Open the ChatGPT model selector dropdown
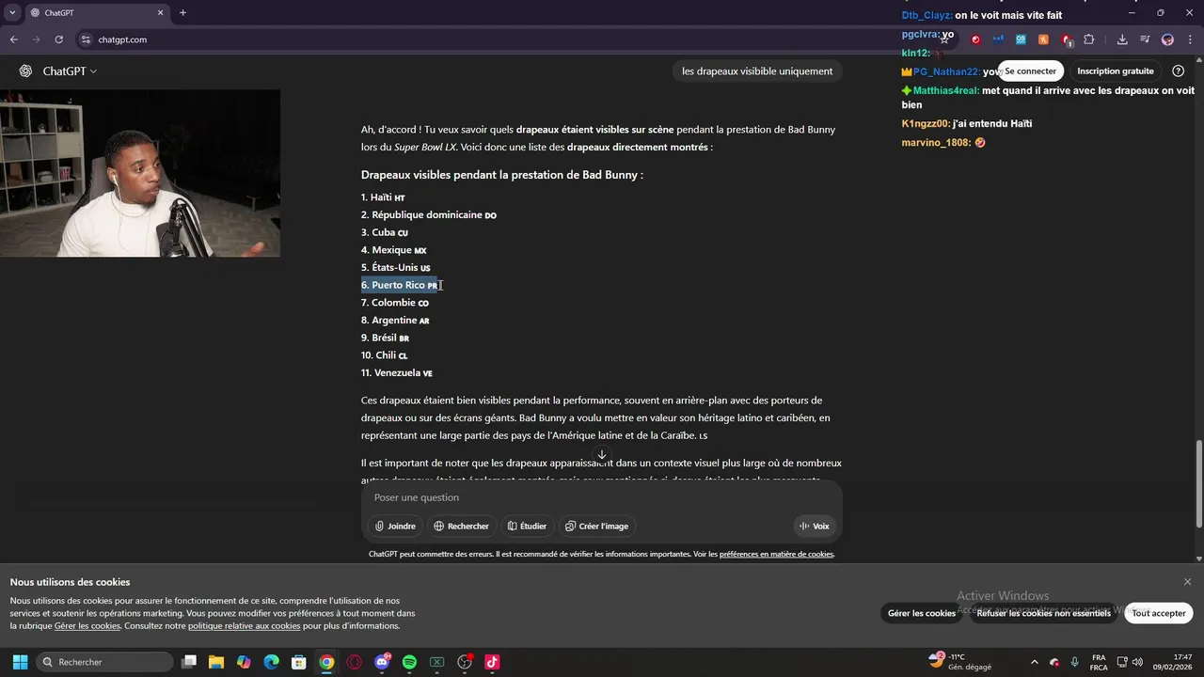 click(70, 71)
